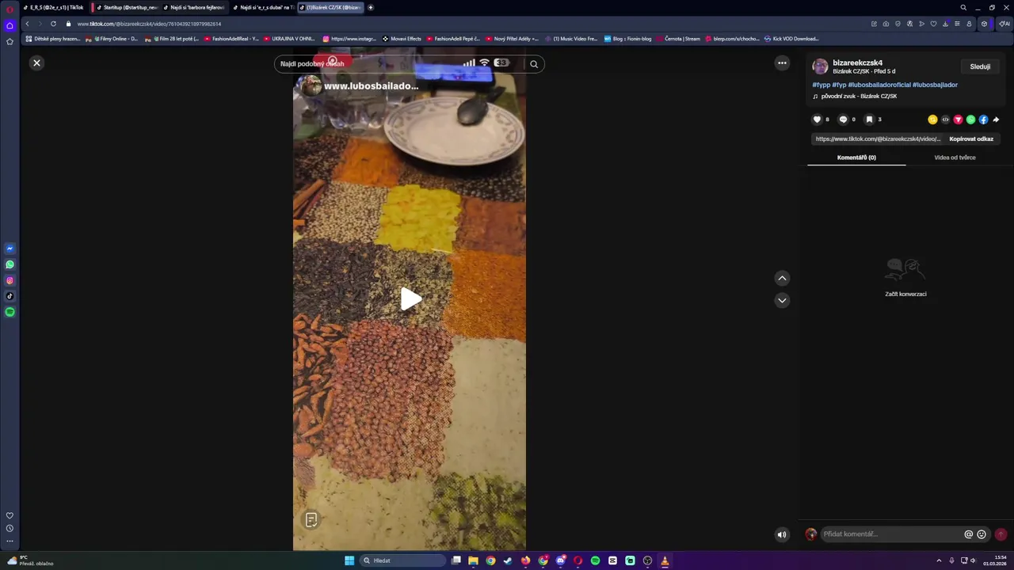Open the #fyp hashtag

[839, 85]
